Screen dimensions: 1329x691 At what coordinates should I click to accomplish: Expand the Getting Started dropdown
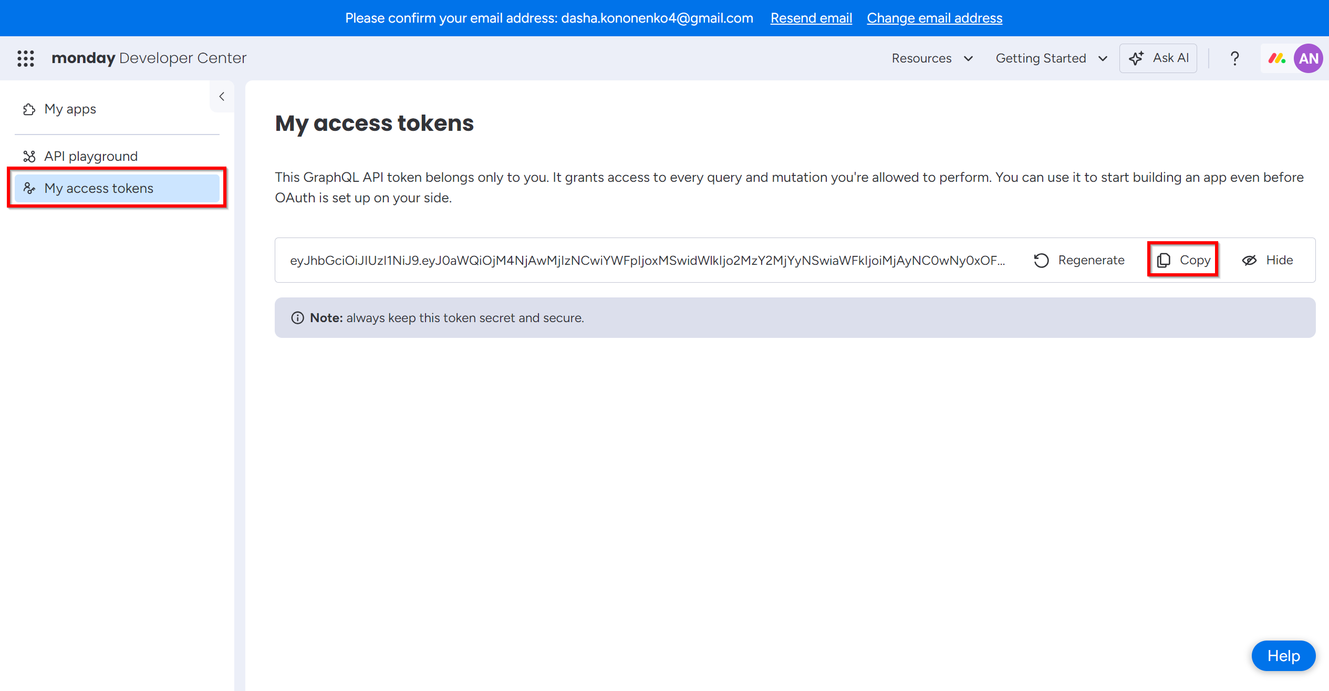click(x=1052, y=58)
